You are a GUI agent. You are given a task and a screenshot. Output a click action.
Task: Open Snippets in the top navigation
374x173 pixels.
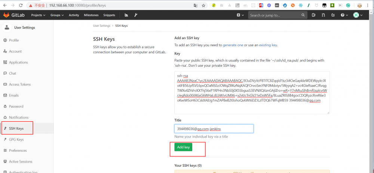109,15
